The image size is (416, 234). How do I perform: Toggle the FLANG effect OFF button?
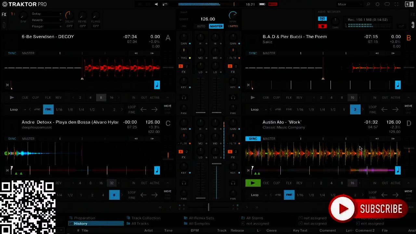[x=96, y=26]
